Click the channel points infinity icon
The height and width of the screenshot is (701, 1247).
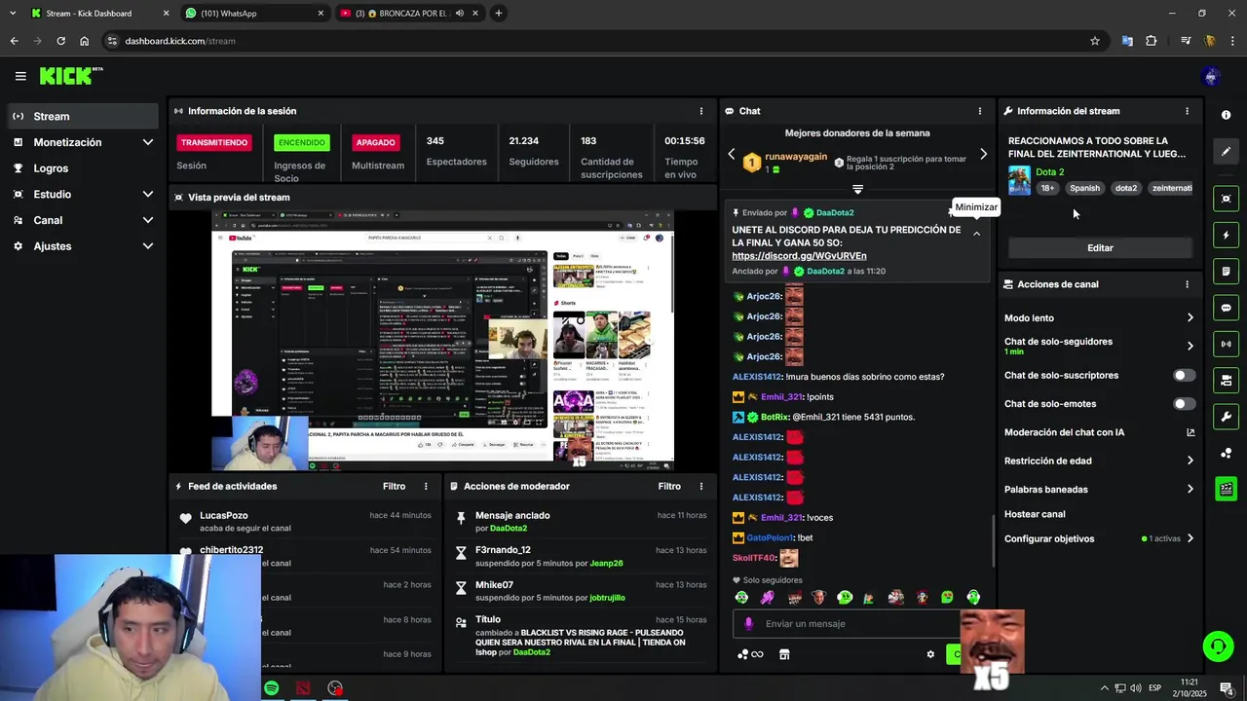tap(750, 654)
